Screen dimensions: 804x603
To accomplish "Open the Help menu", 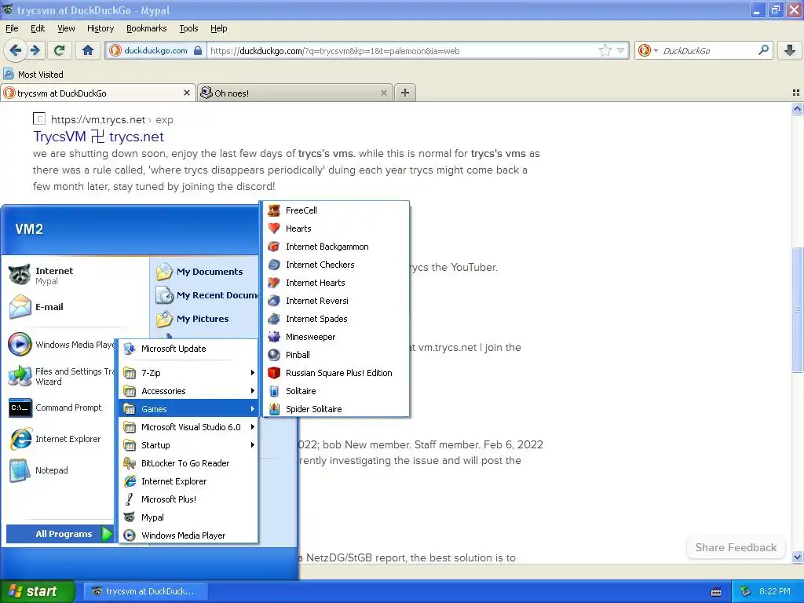I will [218, 28].
